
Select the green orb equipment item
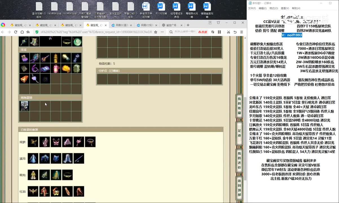[77, 42]
